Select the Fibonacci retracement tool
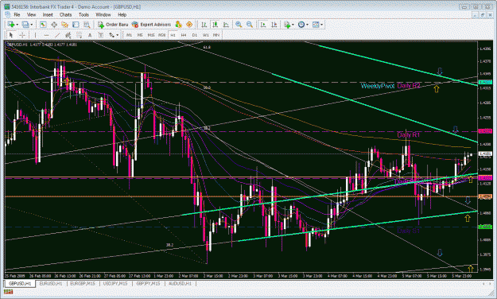 79,35
